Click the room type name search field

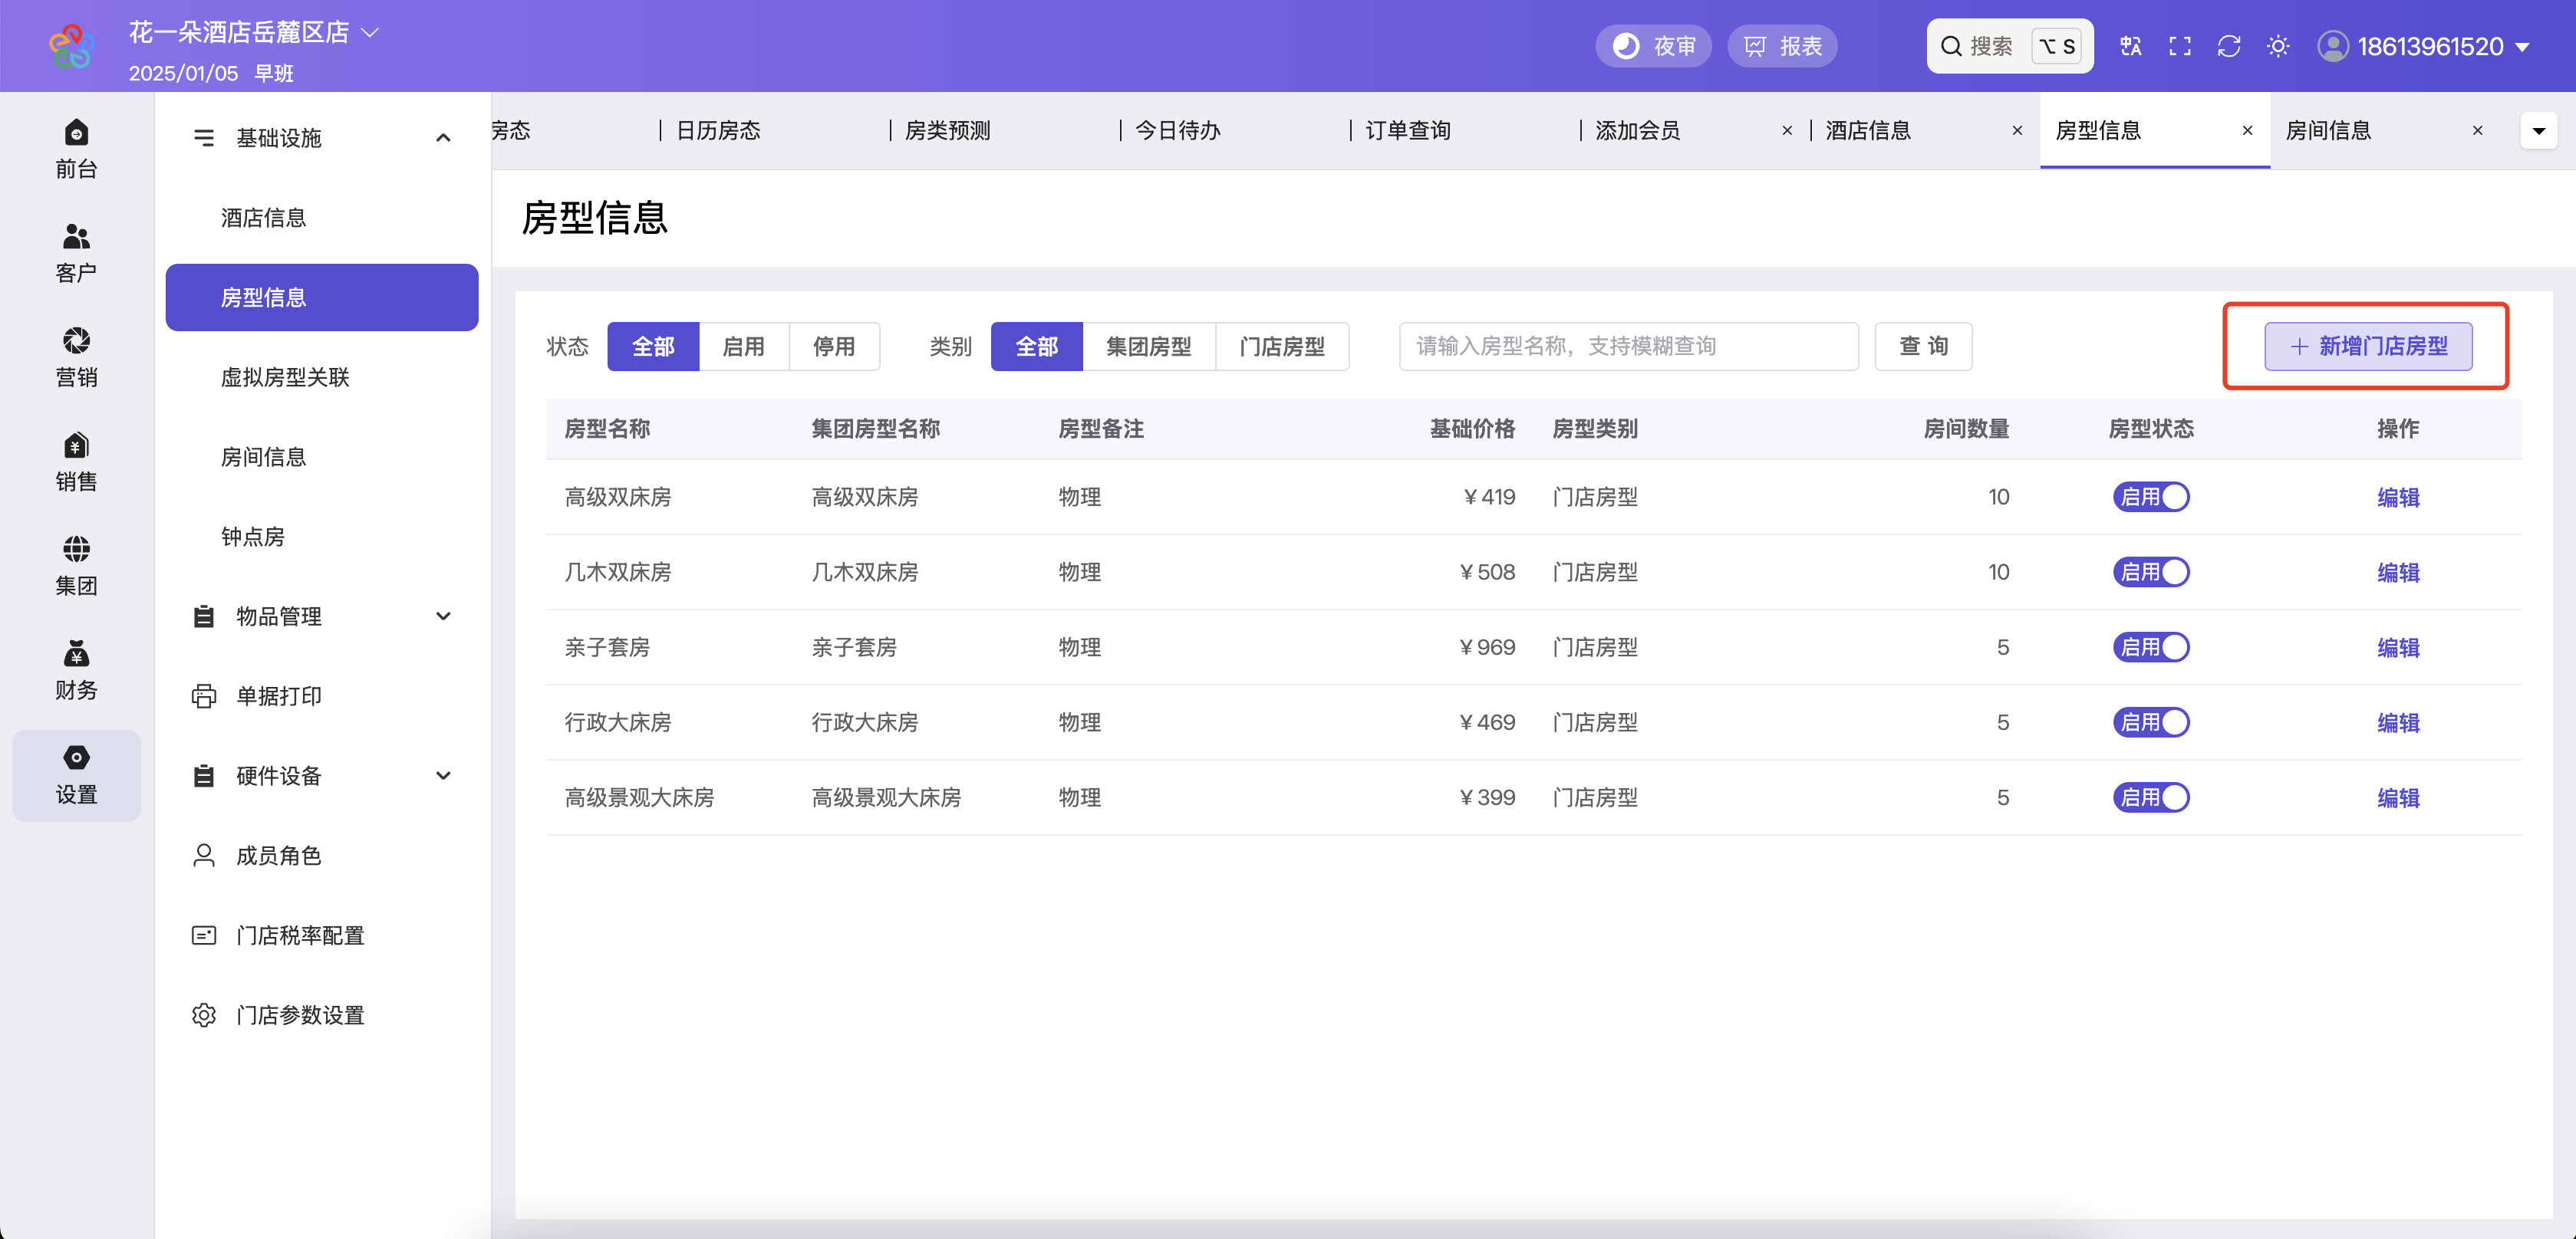[x=1628, y=346]
